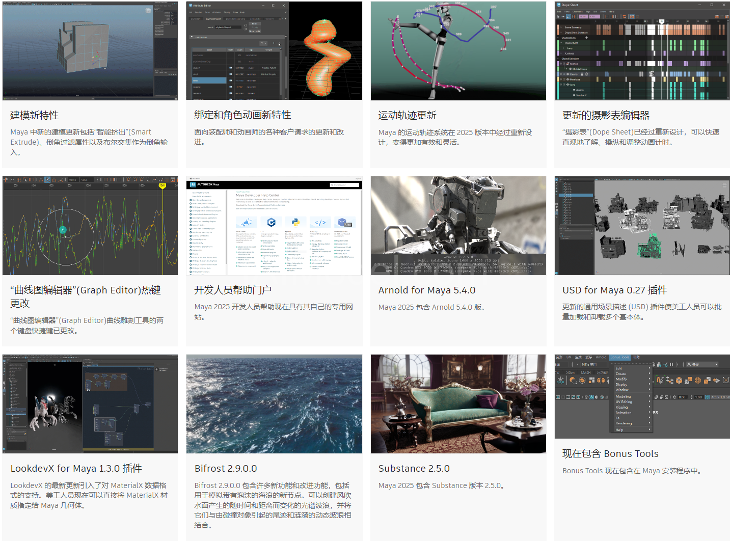Open the Arnold robot soldier render thumbnail
Screen dimensions: 730x541
point(458,226)
